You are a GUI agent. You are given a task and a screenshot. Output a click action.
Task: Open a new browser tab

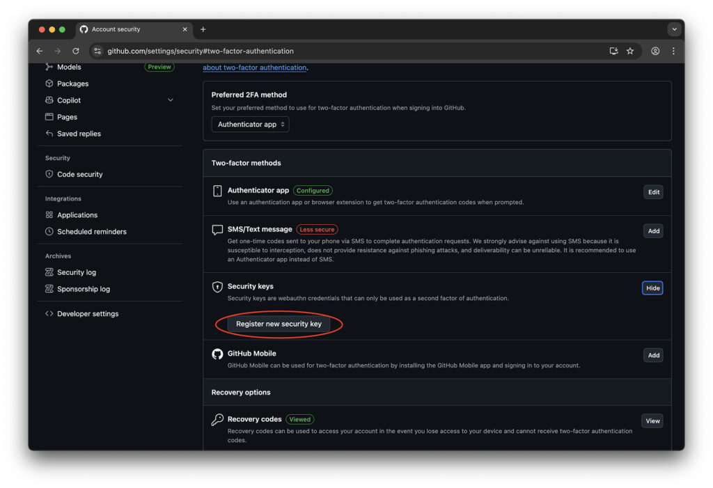(x=203, y=29)
